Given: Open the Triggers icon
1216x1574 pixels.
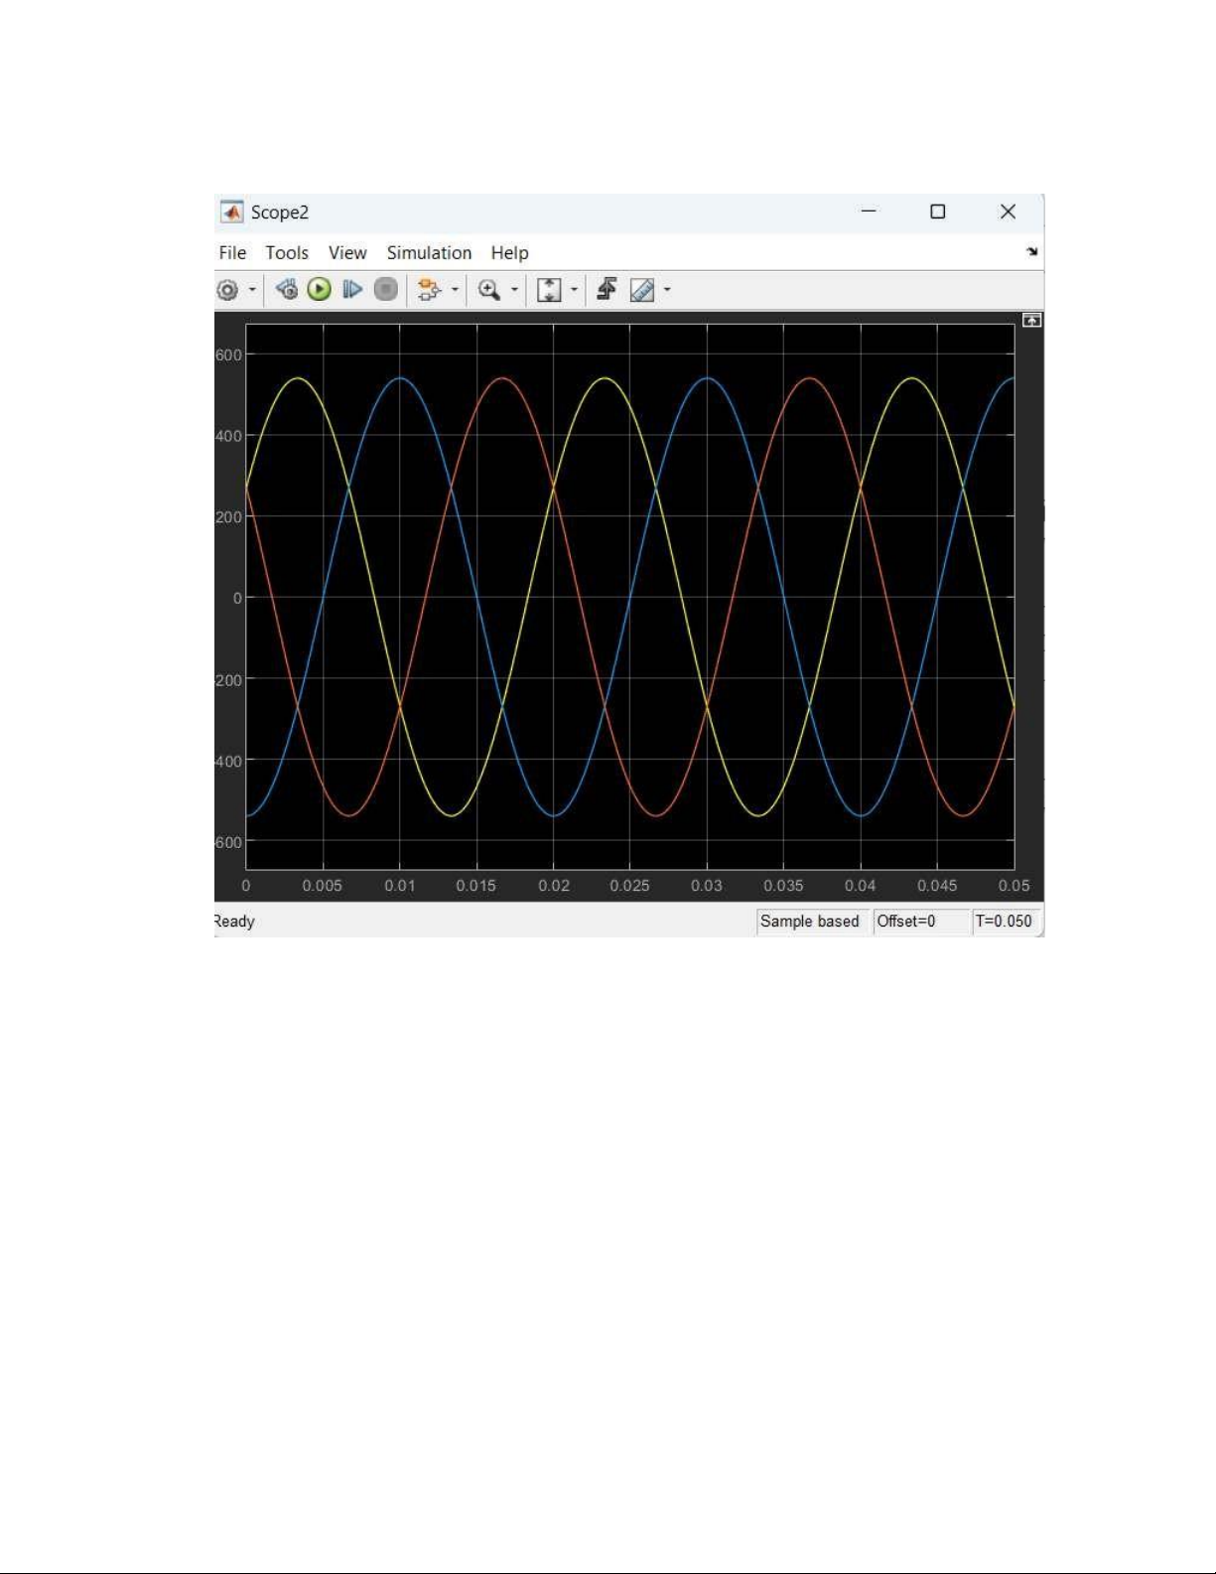Looking at the screenshot, I should [607, 290].
